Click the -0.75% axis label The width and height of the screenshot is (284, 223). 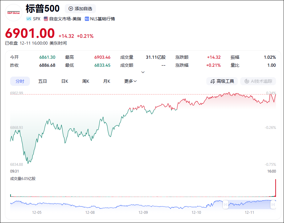(270, 165)
